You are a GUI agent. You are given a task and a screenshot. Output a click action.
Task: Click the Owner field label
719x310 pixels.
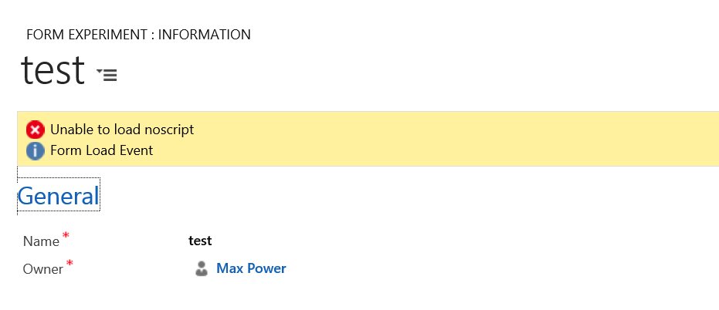(43, 269)
